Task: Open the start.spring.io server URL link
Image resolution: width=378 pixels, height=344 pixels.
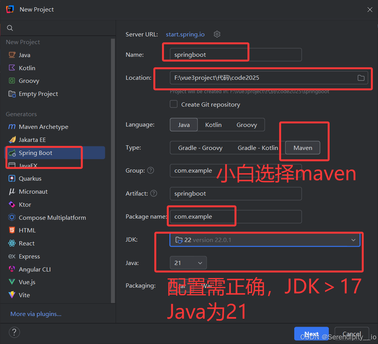Action: click(x=185, y=35)
